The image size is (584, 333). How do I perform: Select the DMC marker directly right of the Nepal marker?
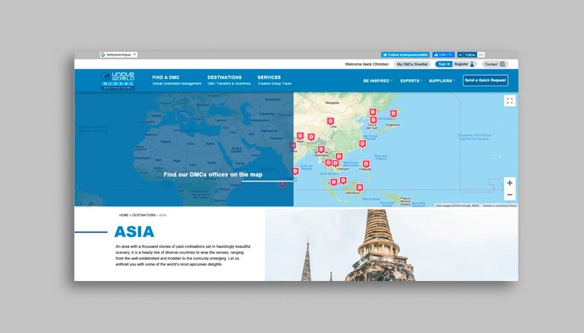click(311, 137)
